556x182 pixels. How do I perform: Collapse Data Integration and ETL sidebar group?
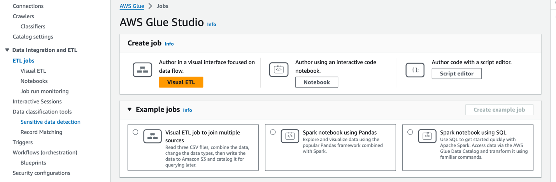[x=7, y=50]
